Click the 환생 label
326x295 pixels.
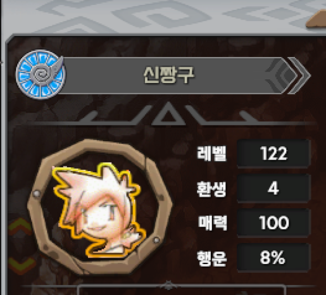[211, 189]
